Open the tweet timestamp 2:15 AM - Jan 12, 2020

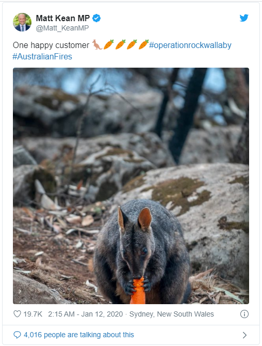(x=86, y=314)
